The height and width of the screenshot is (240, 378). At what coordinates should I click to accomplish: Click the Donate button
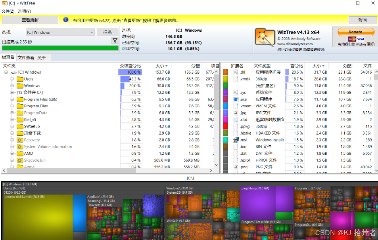[356, 32]
